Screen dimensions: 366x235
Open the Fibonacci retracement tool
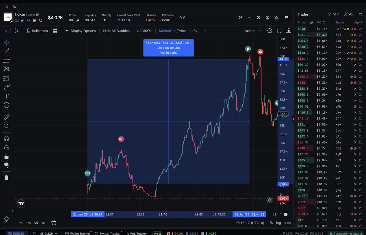pyautogui.click(x=6, y=60)
